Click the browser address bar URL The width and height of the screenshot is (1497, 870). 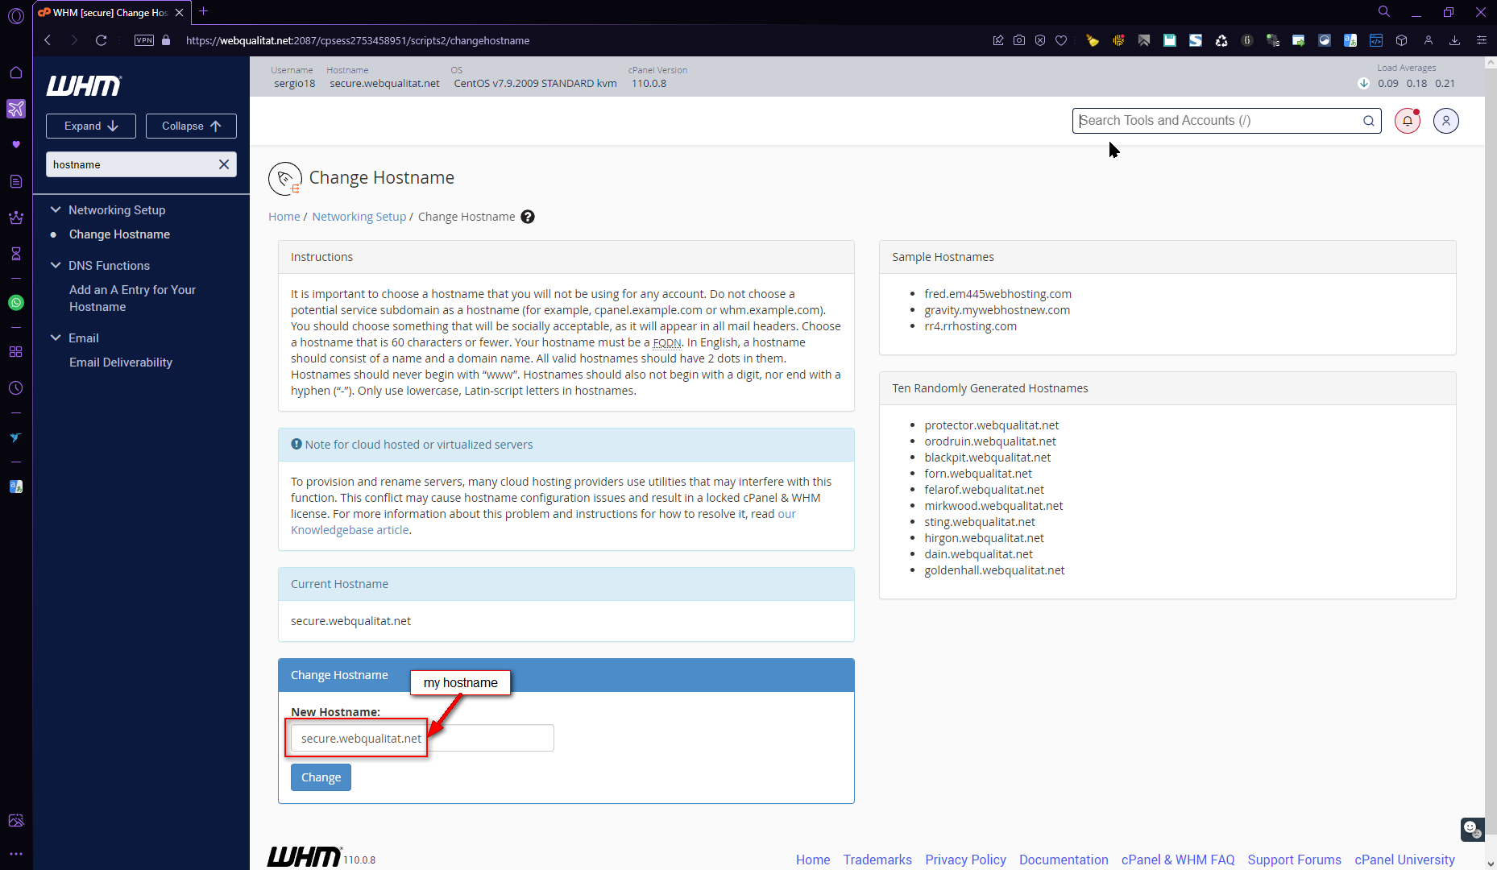(358, 40)
